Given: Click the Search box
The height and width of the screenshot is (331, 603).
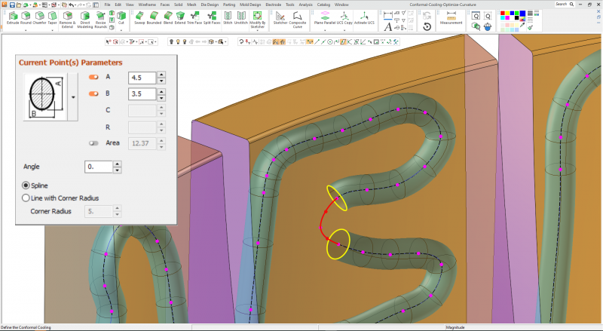Looking at the screenshot, I should (x=565, y=5).
